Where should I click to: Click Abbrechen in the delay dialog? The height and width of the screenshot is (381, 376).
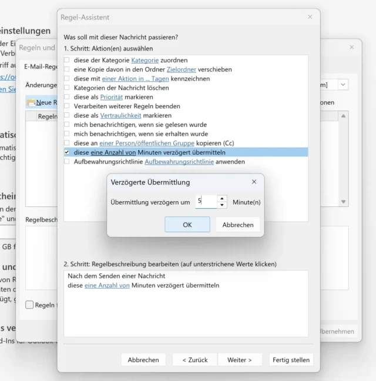[238, 225]
